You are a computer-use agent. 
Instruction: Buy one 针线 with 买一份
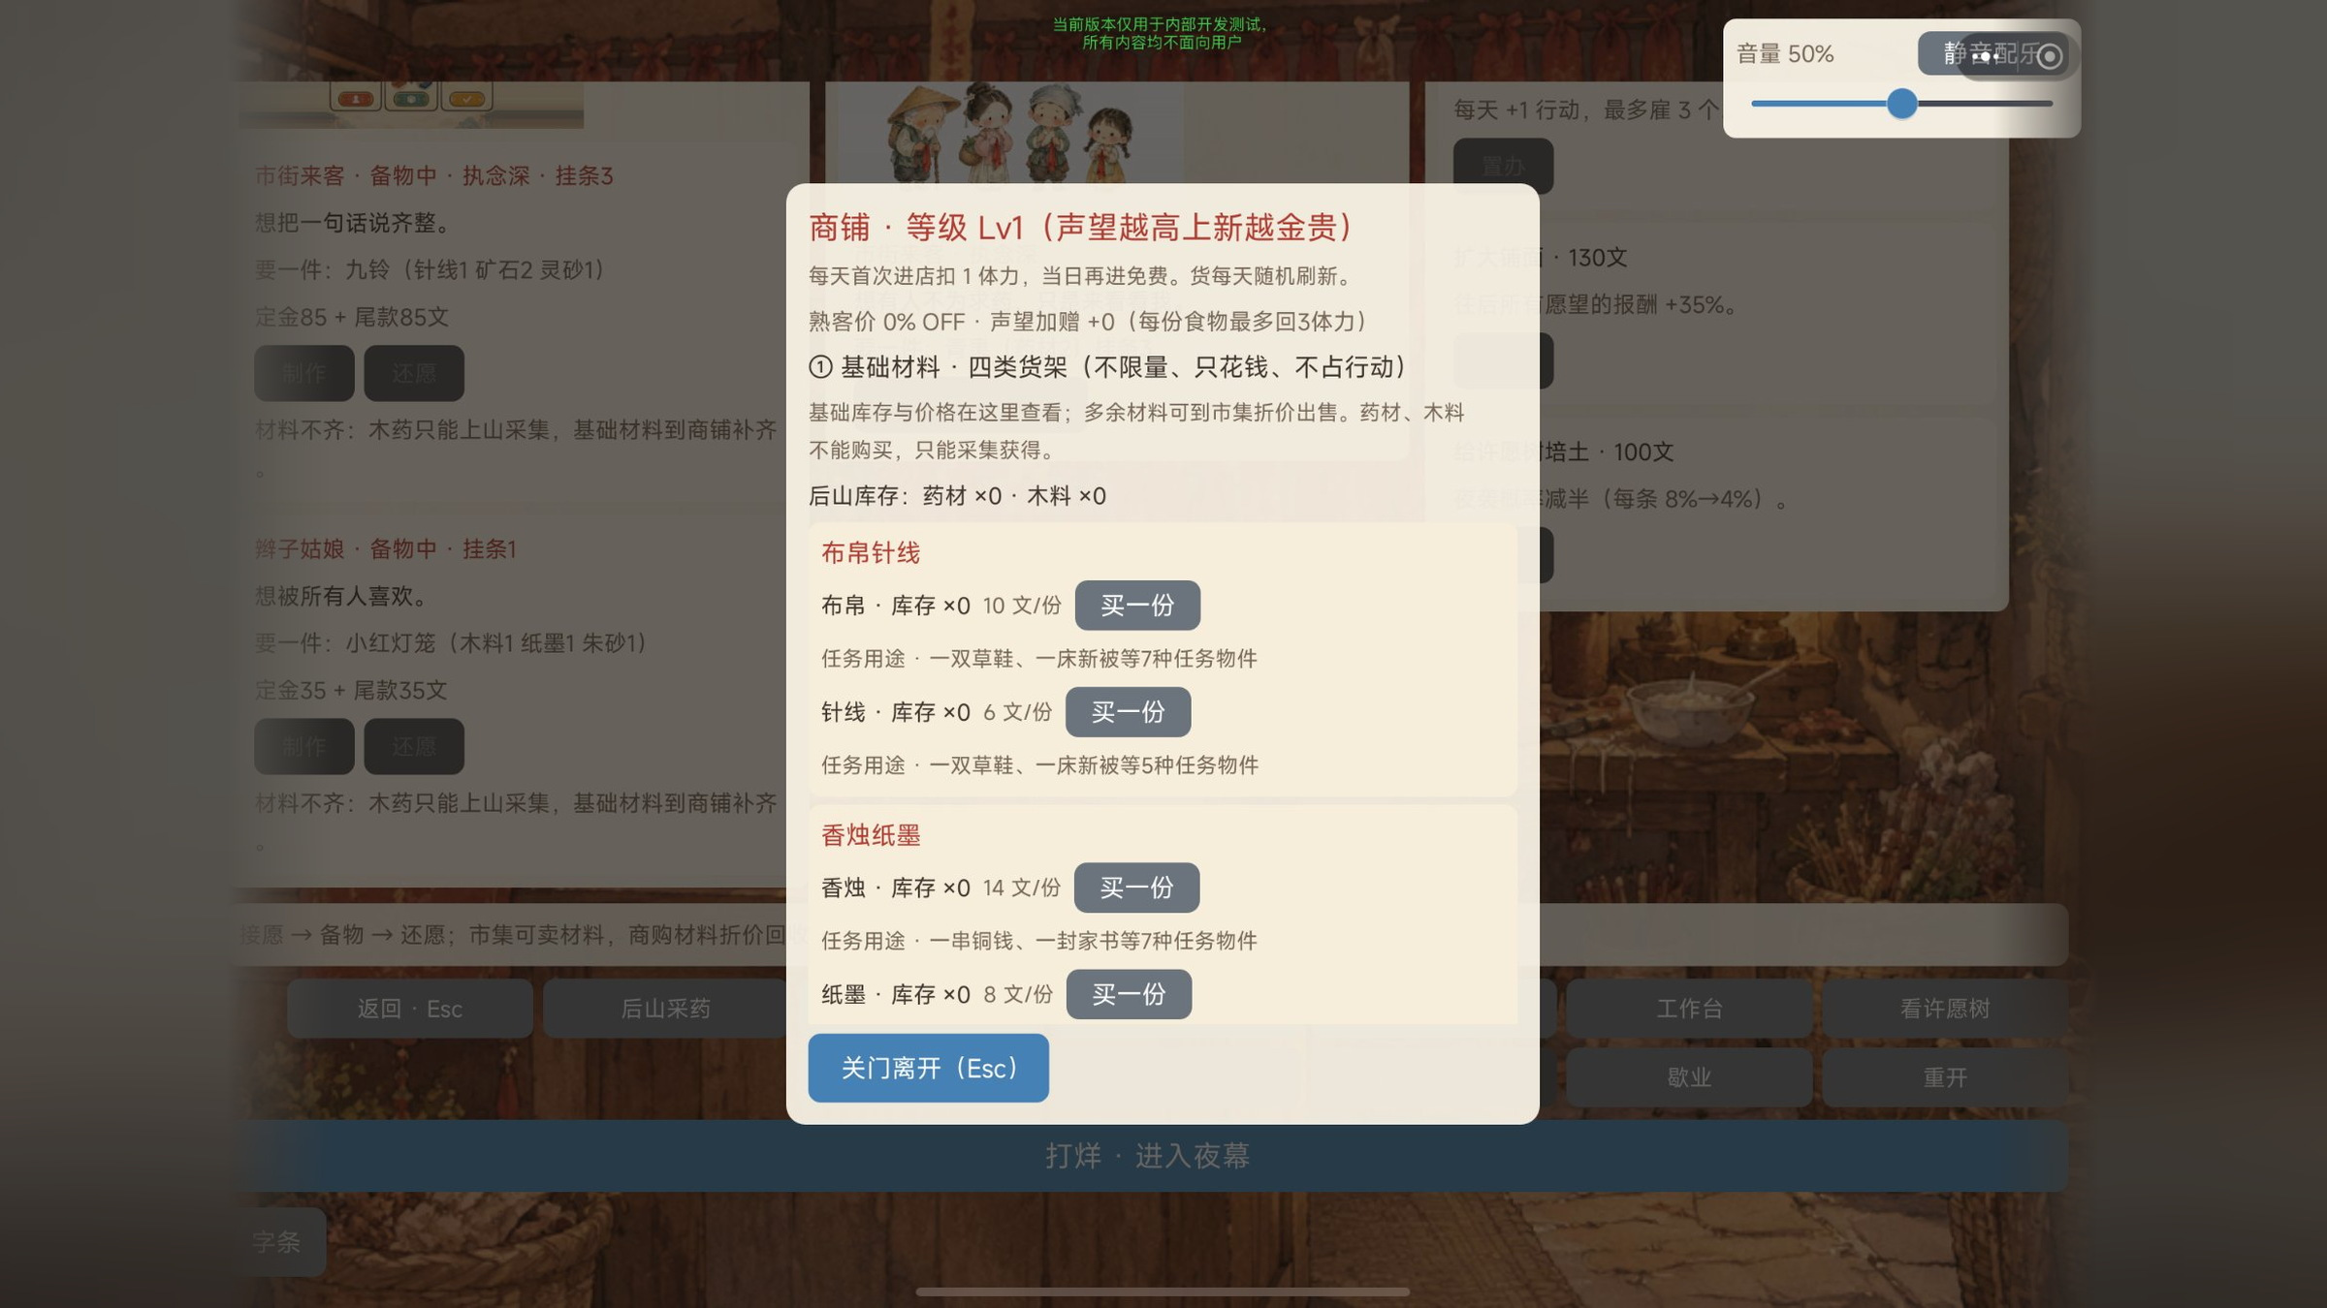click(x=1128, y=712)
